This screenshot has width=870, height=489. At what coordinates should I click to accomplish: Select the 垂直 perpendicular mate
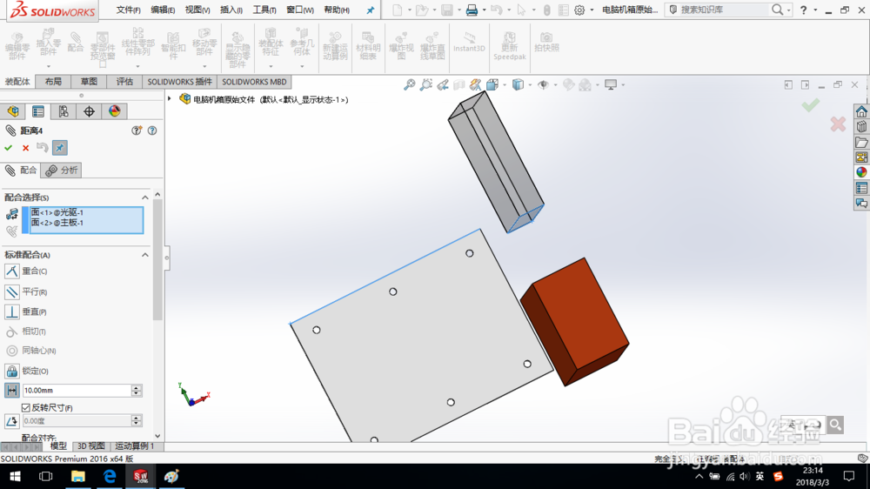11,312
